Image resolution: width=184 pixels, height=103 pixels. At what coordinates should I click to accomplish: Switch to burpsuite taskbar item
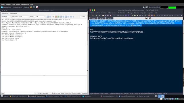click(87, 96)
